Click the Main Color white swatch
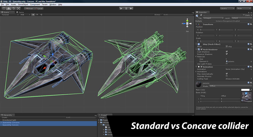Screen dimensions: 253x137 pyautogui.click(x=245, y=90)
